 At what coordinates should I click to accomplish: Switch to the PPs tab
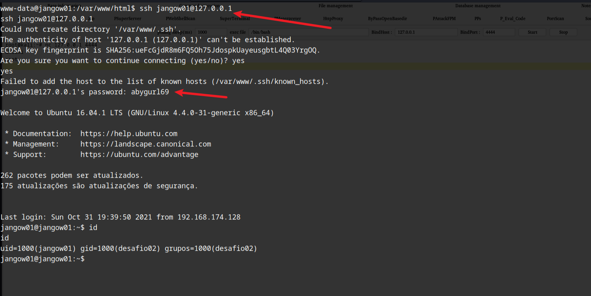[478, 18]
